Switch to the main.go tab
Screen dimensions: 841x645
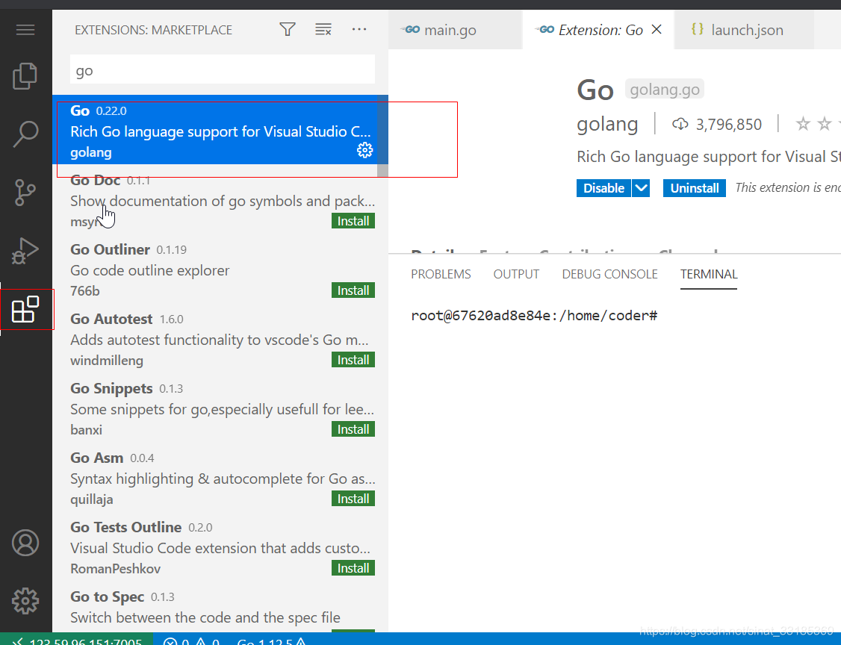click(449, 29)
